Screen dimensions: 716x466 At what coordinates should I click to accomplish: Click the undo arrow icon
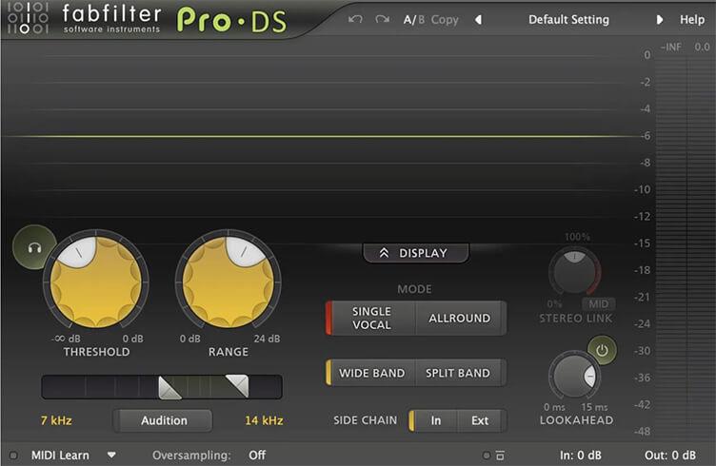click(355, 19)
